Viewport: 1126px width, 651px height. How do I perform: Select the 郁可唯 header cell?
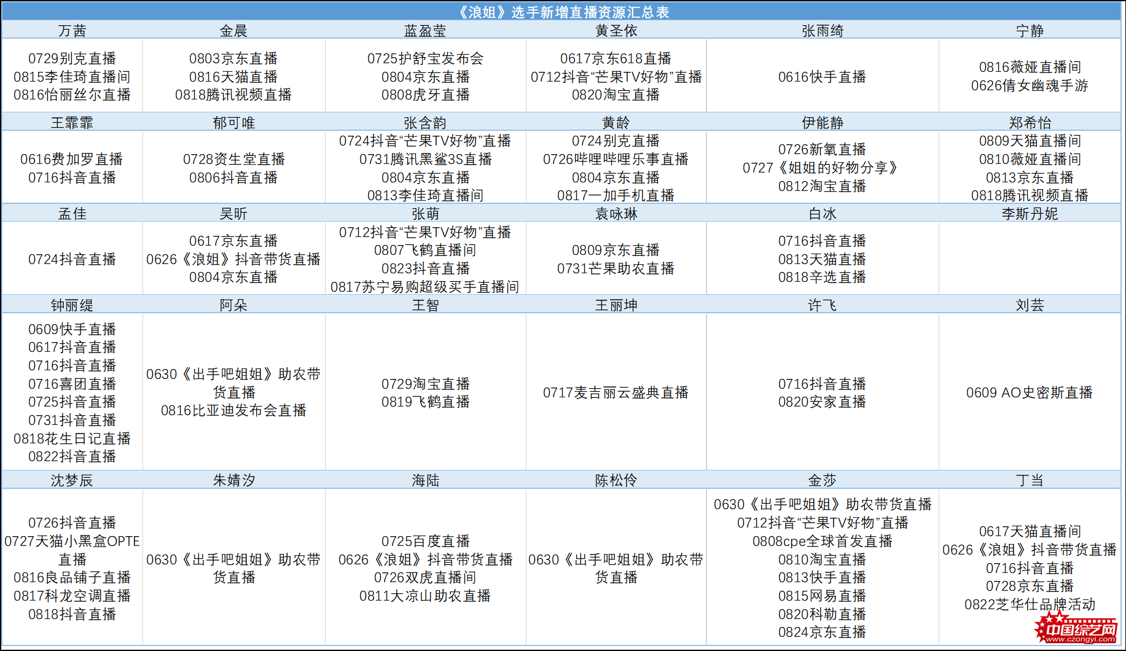tap(233, 123)
